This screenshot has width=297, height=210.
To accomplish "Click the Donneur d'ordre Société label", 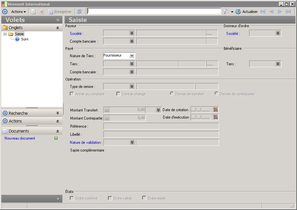I will click(x=233, y=34).
